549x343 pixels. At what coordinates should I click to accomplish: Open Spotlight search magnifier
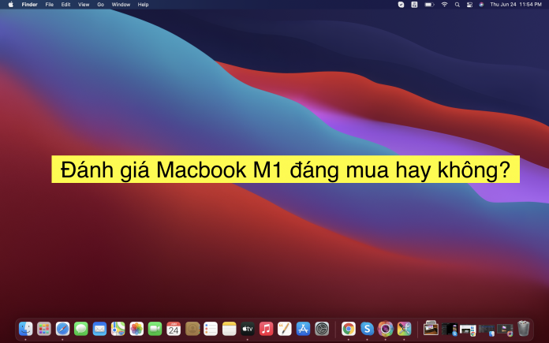tap(457, 5)
